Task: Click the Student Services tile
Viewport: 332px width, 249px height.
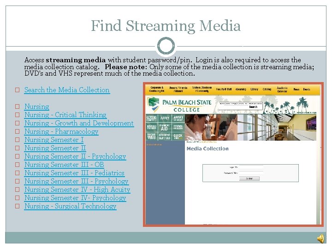Action: pyautogui.click(x=165, y=136)
